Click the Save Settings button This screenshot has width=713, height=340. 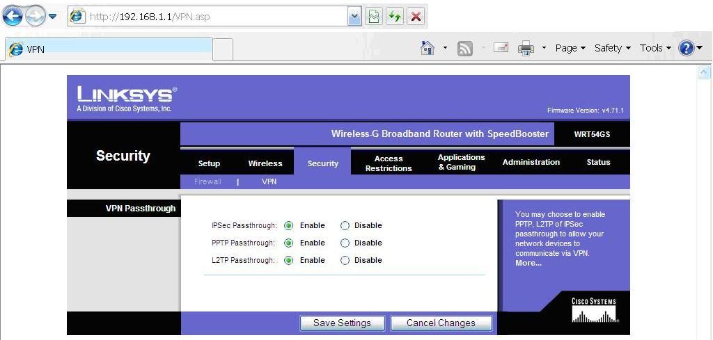(343, 323)
